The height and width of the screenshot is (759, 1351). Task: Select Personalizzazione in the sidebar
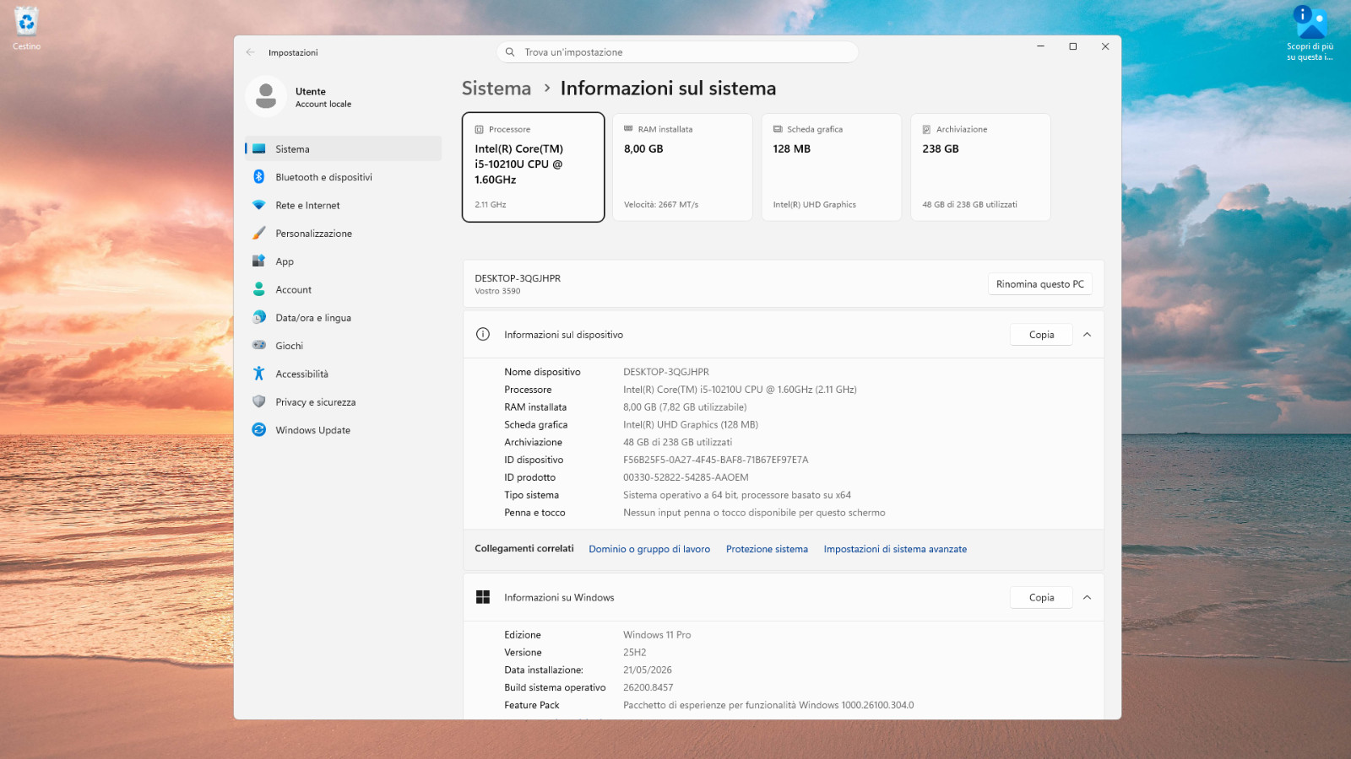(344, 234)
